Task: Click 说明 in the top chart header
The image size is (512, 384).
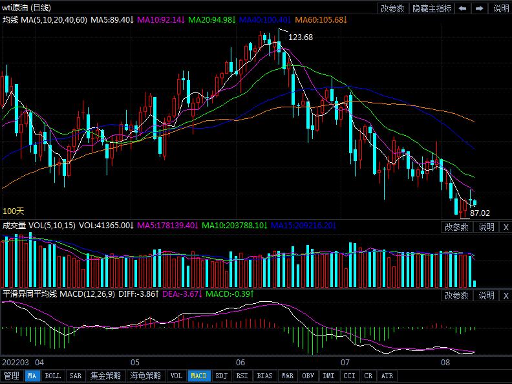Action: pyautogui.click(x=501, y=8)
